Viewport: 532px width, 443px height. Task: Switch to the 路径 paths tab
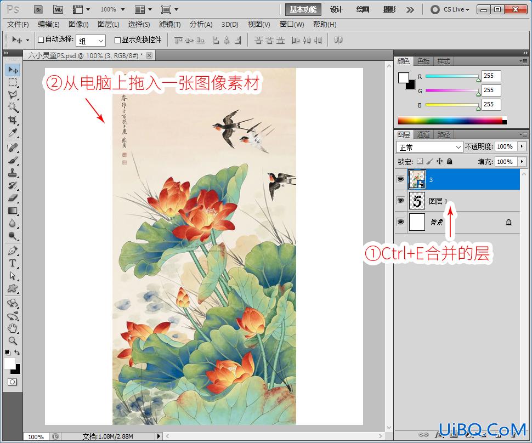coord(444,135)
